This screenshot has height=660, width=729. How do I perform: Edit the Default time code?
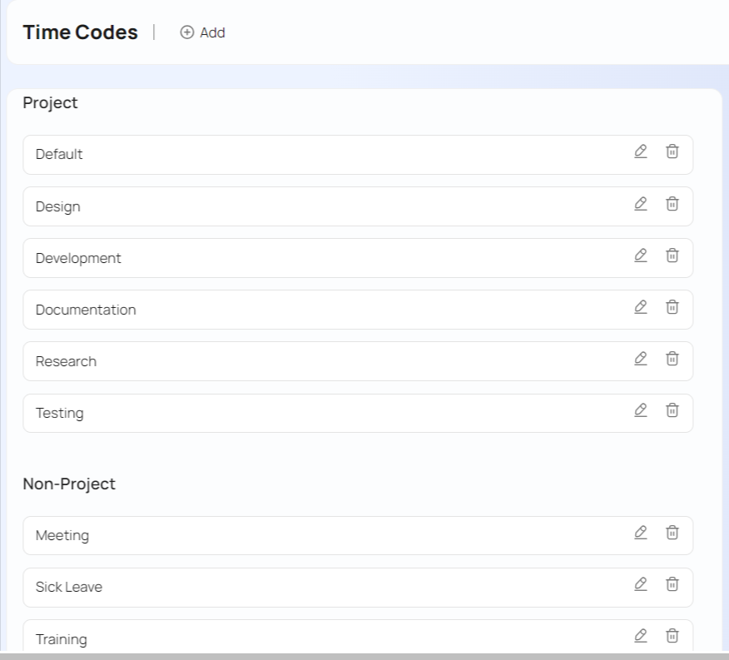(640, 151)
